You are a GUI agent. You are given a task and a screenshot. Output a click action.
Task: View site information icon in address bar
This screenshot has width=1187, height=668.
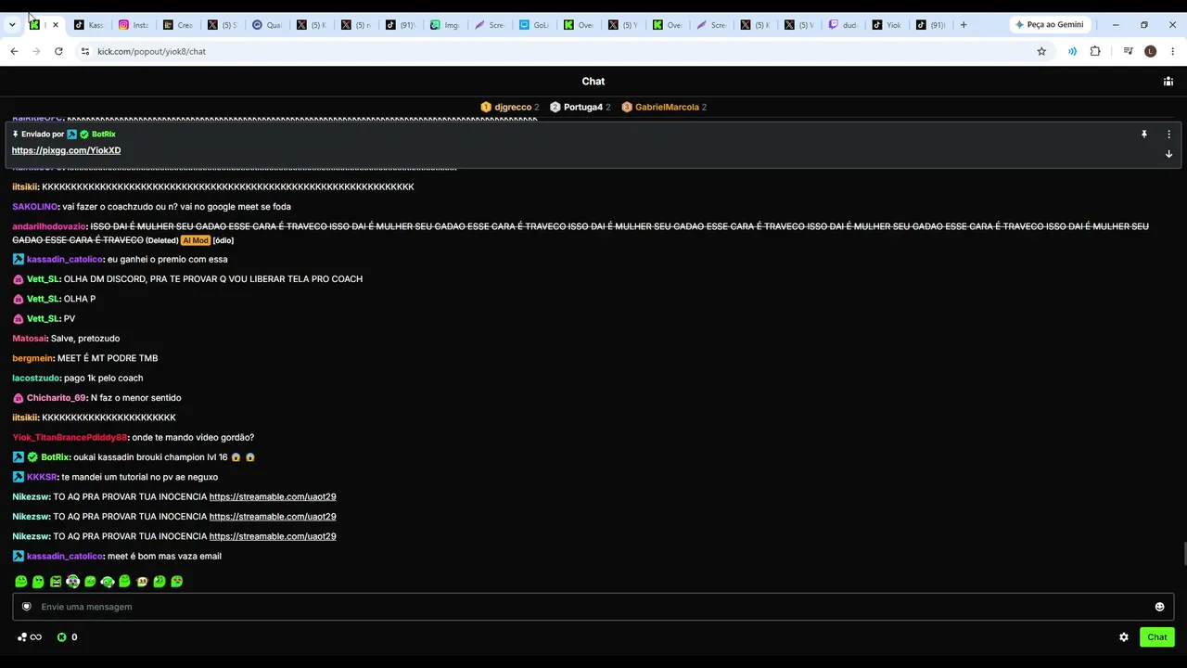[84, 51]
